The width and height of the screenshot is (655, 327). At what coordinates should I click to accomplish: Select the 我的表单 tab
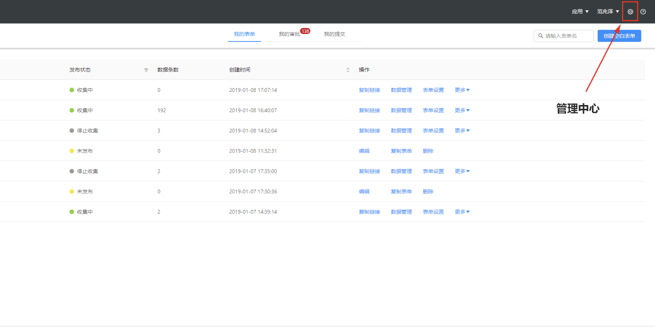[244, 34]
